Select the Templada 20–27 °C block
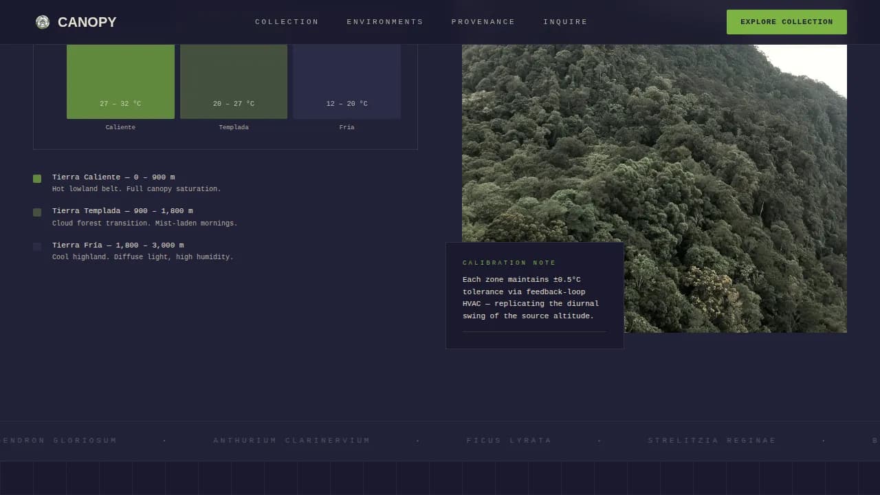The height and width of the screenshot is (495, 880). point(234,81)
